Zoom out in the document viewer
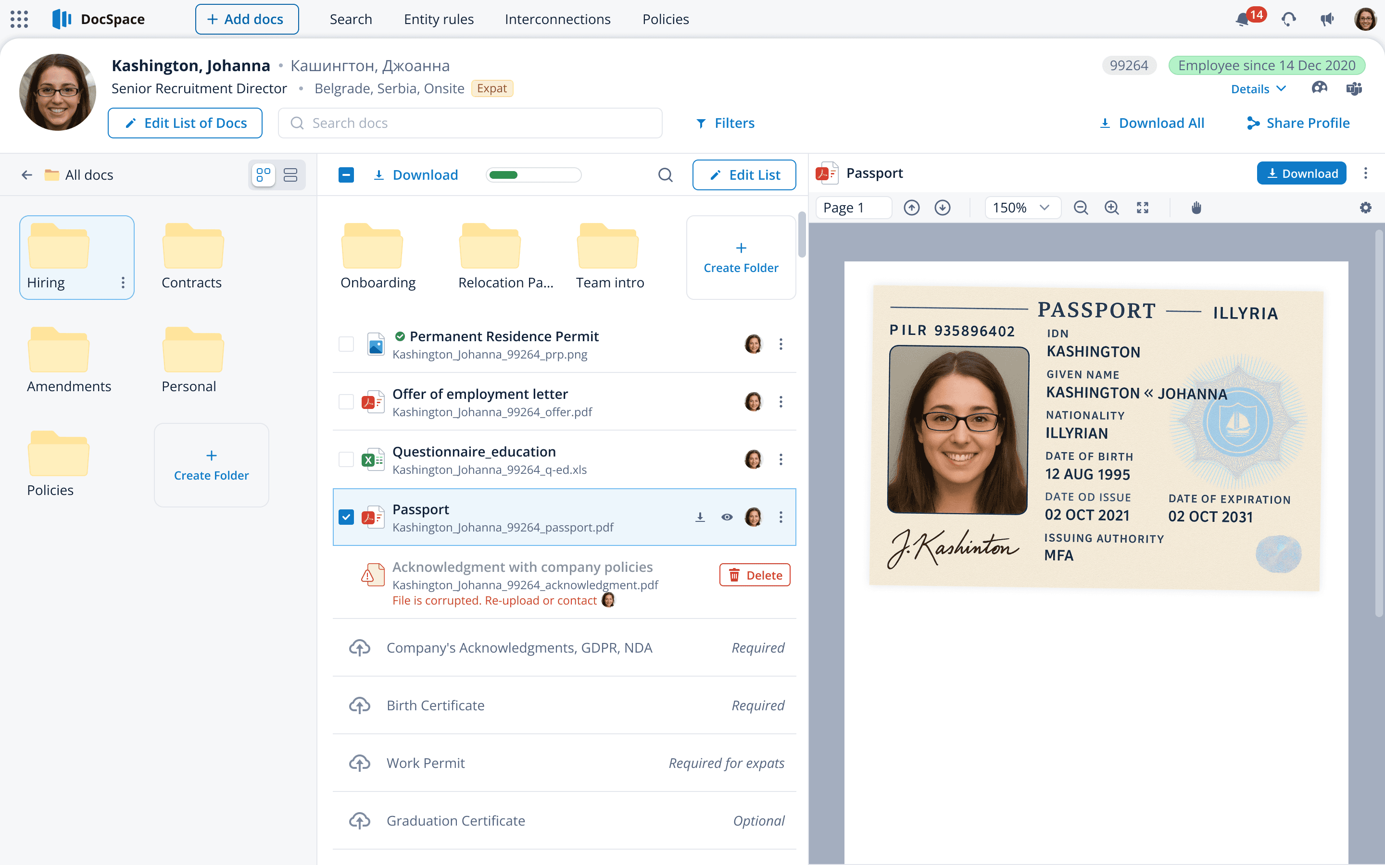Viewport: 1385px width, 865px height. point(1081,208)
